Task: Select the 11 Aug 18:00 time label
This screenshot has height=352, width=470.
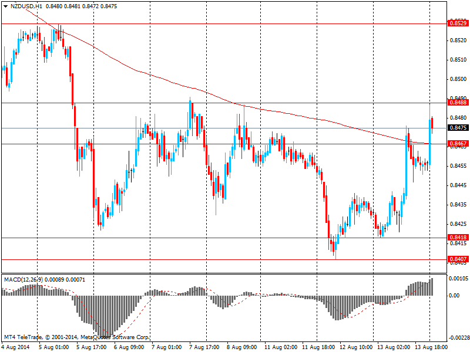Action: point(318,347)
